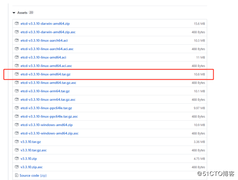Download etcd-v3.3.10-windows-amd64.zip
The width and height of the screenshot is (238, 180).
46,125
